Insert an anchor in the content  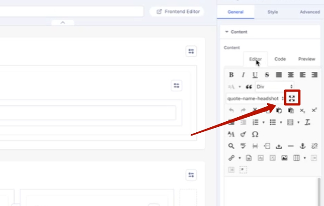pos(302,146)
